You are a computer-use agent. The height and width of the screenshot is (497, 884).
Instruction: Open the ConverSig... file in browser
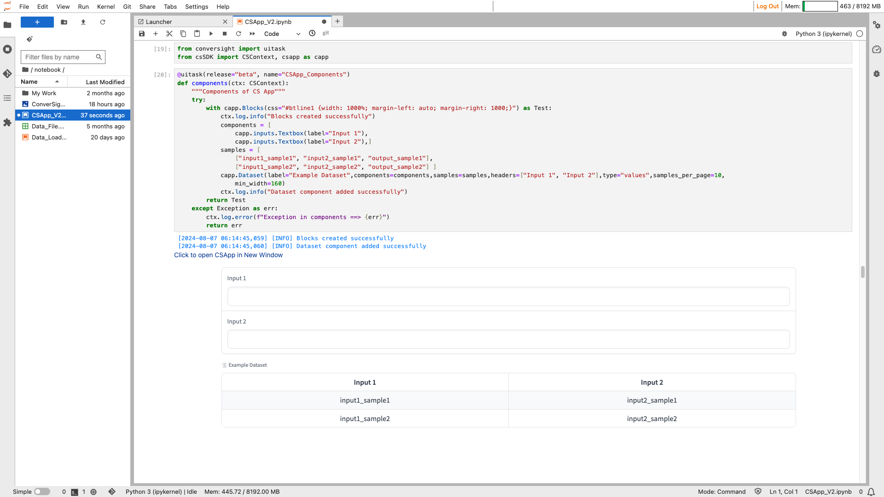73,104
